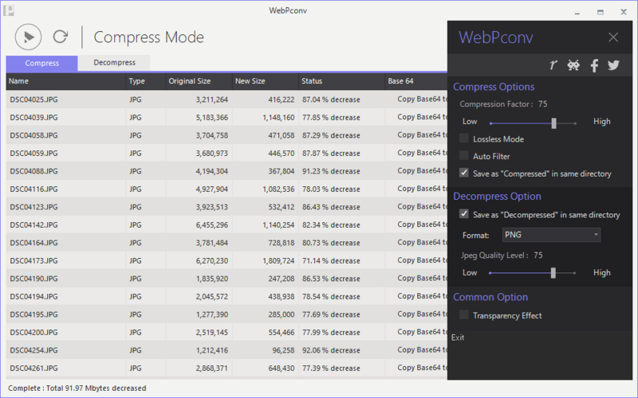
Task: Open the Format dropdown showing PNG
Action: pyautogui.click(x=551, y=235)
